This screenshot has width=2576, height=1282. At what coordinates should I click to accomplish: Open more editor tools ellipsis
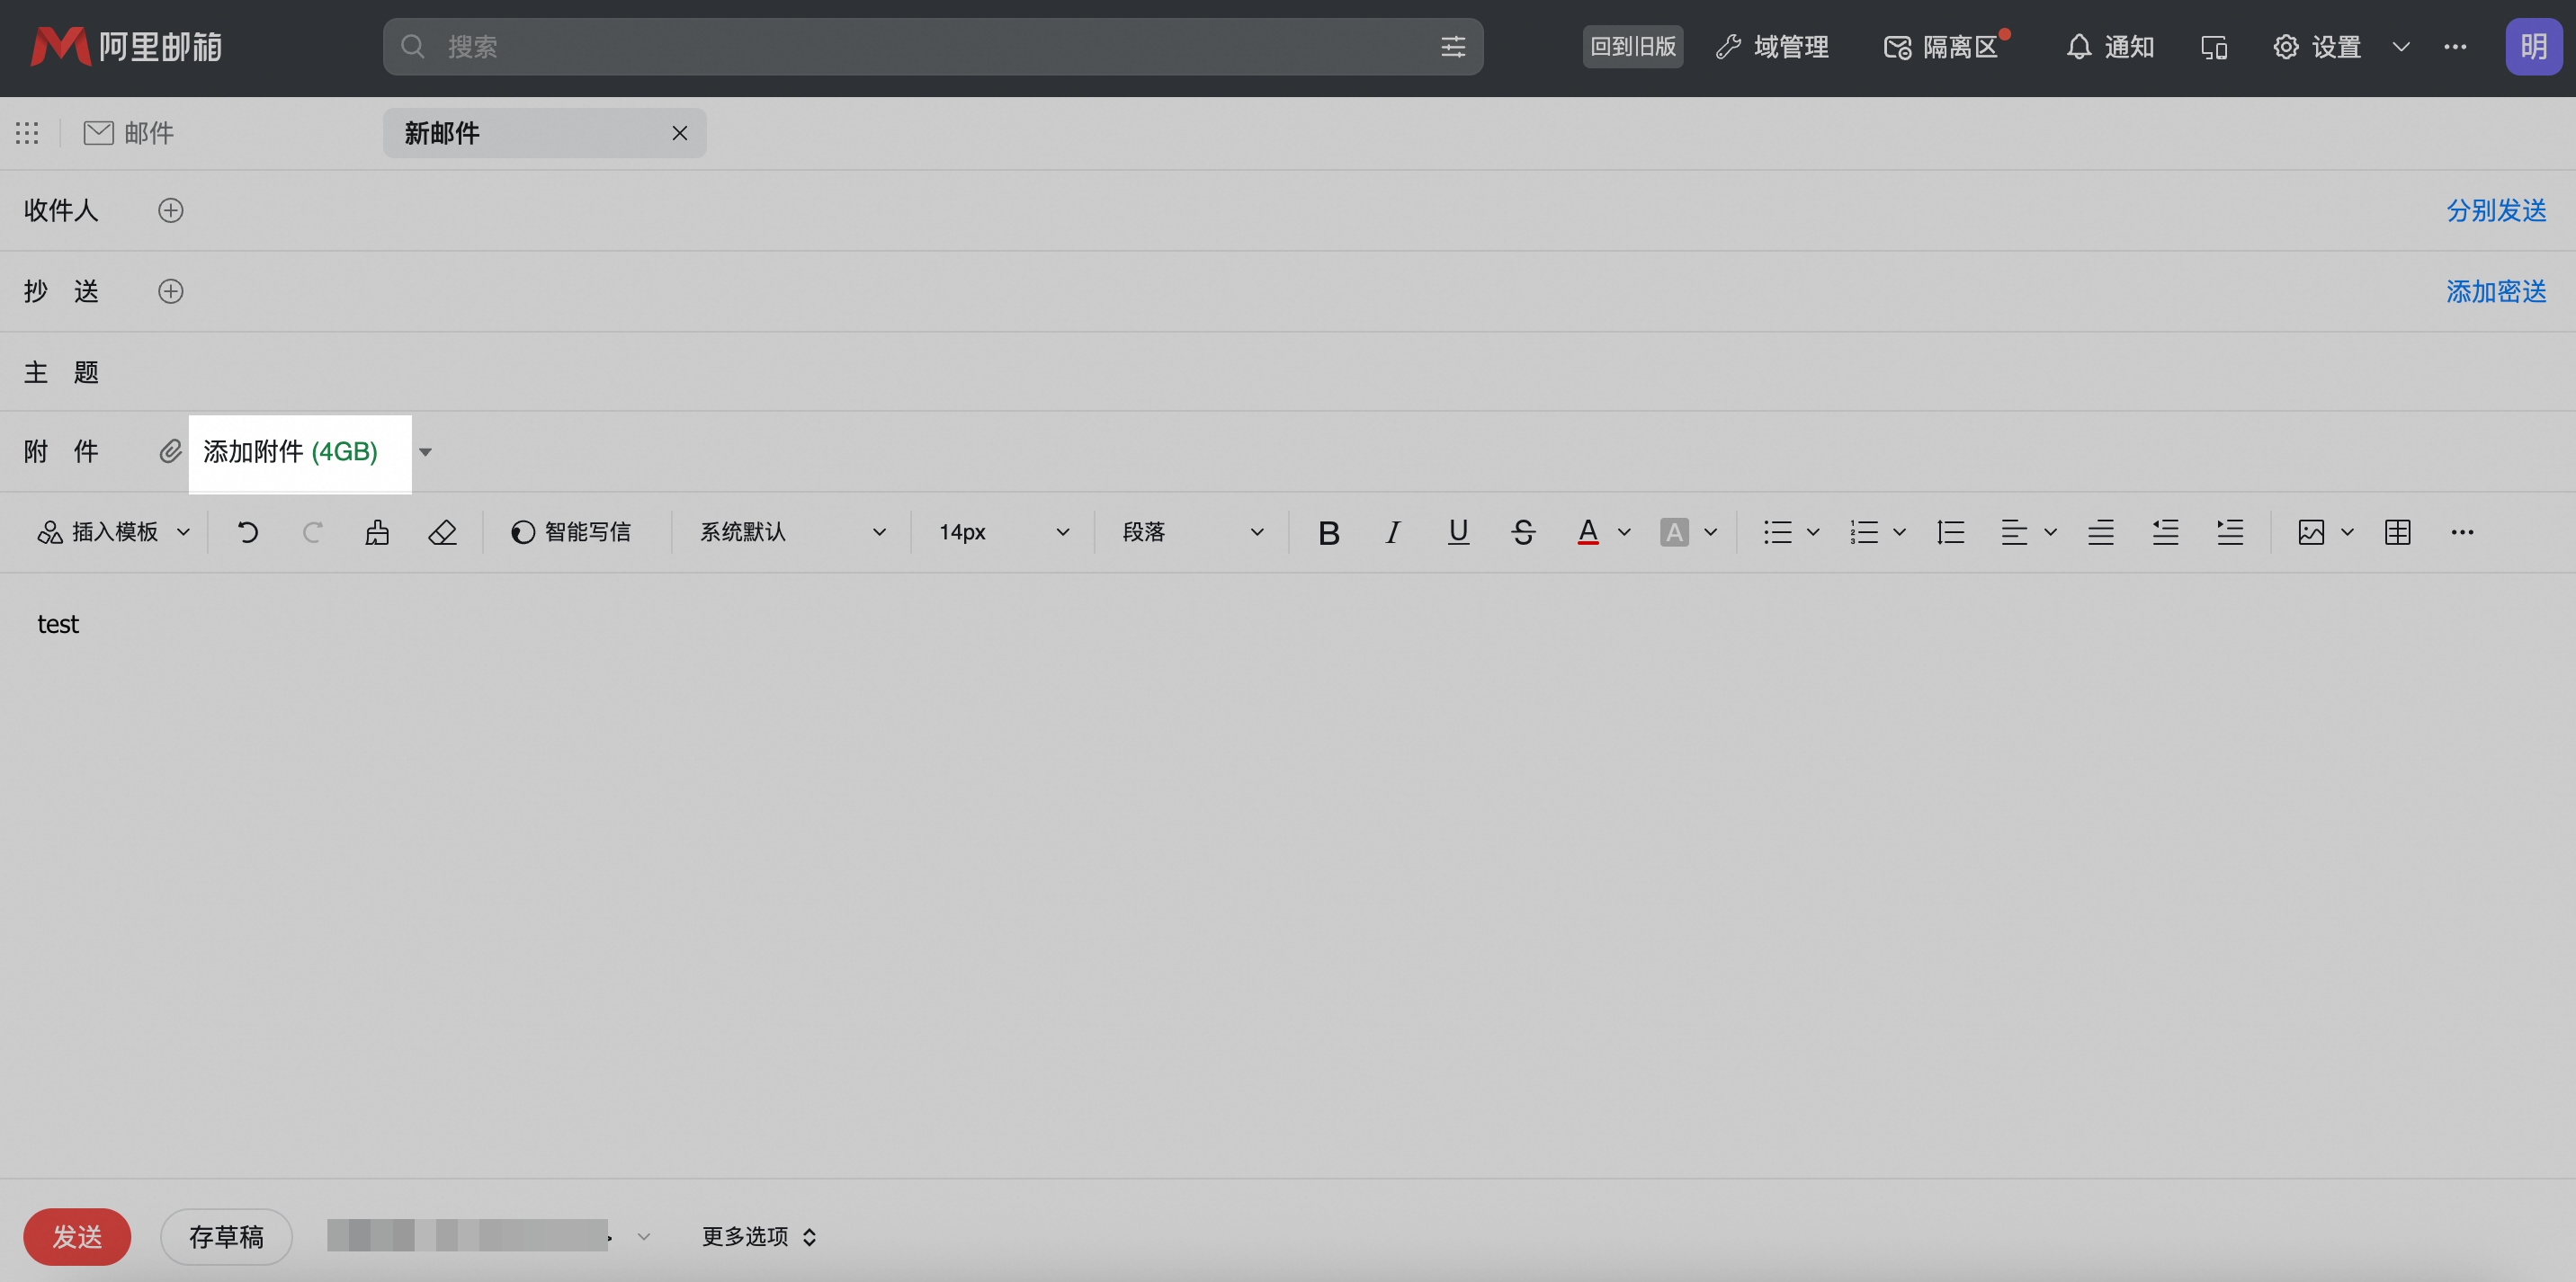coord(2462,532)
